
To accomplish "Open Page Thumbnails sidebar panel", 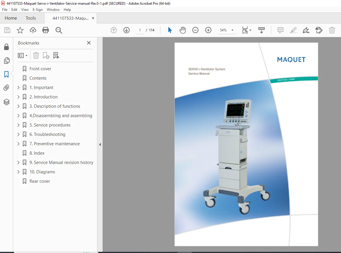I will click(x=6, y=60).
